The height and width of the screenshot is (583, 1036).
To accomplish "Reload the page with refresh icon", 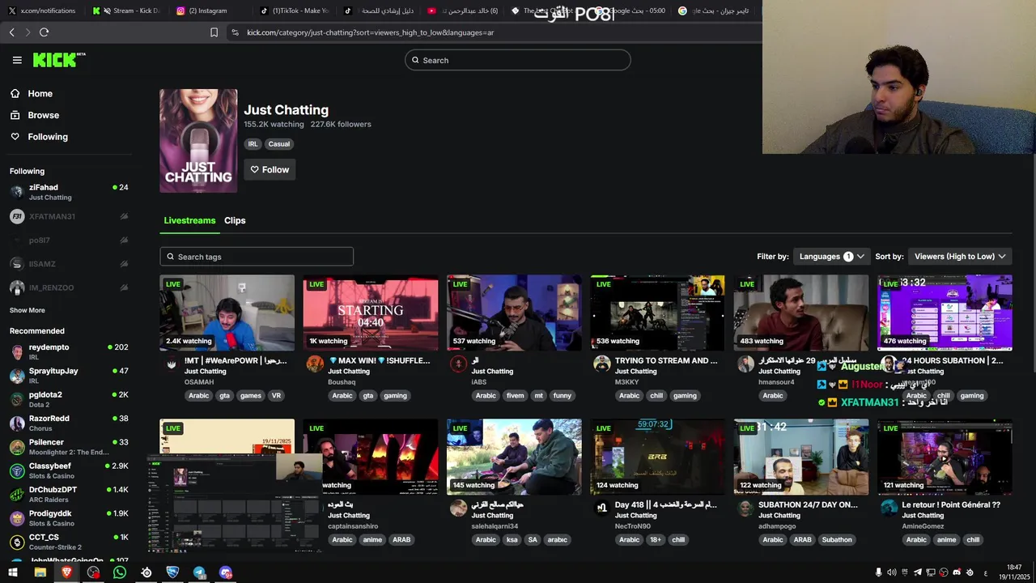I will point(44,32).
